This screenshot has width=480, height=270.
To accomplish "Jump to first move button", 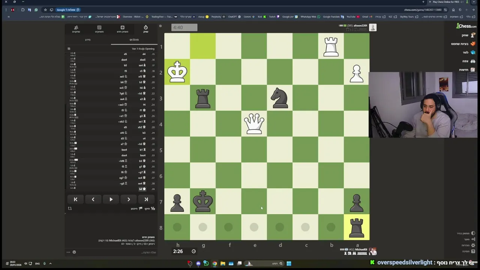I will pyautogui.click(x=75, y=199).
